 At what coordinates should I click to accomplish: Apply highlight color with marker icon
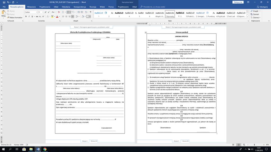(x=52, y=17)
